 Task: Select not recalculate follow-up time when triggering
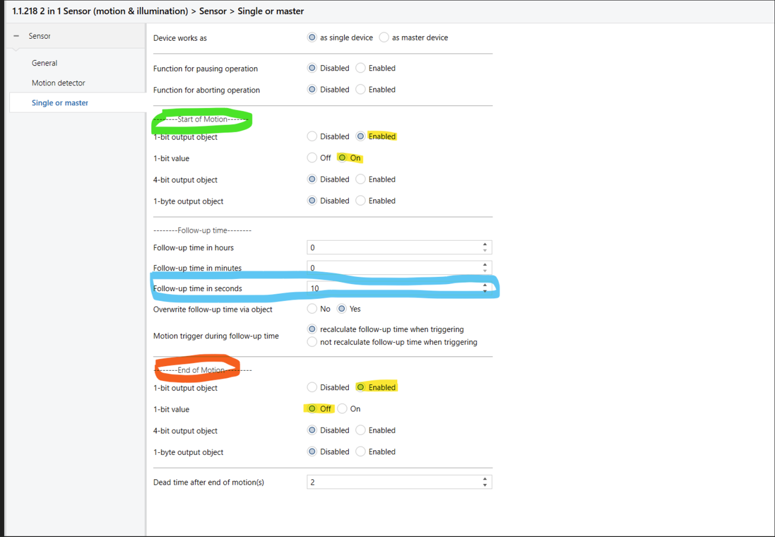click(x=312, y=342)
